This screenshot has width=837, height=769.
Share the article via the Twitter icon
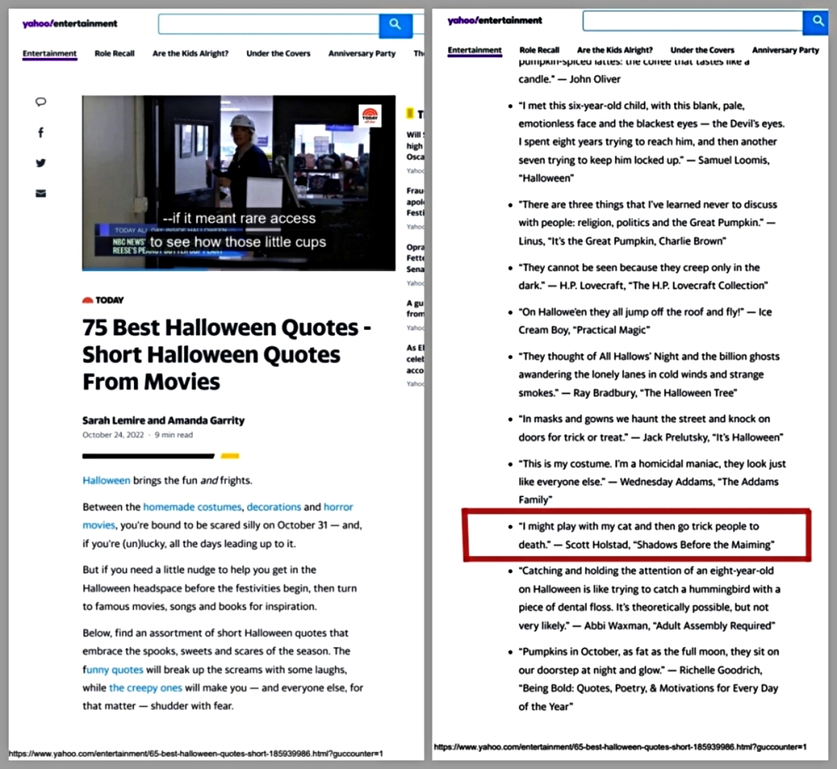(x=41, y=163)
